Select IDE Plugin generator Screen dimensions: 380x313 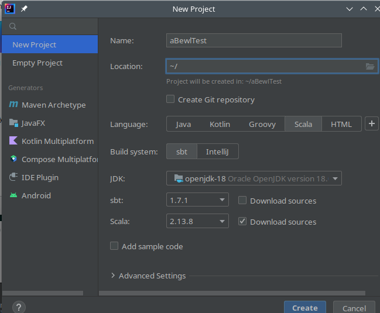(50, 177)
